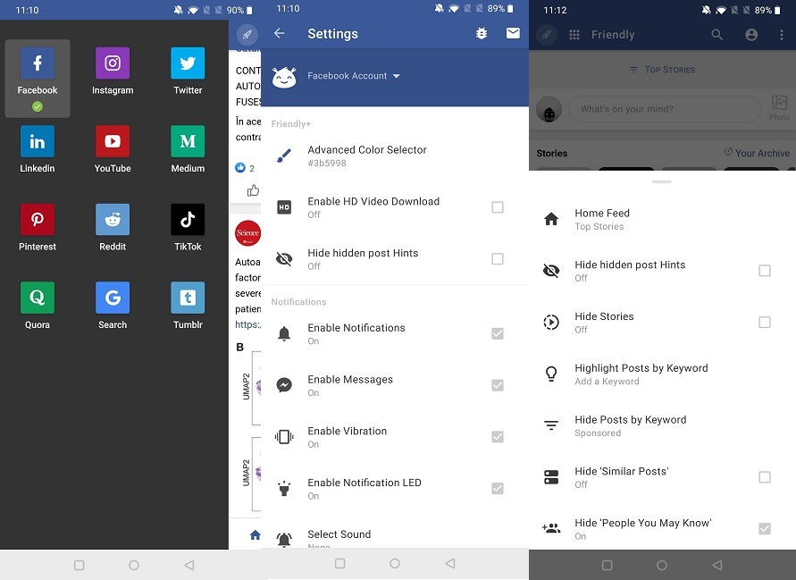The height and width of the screenshot is (580, 796).
Task: Tap the search icon in the Friendly toolbar
Action: point(718,34)
